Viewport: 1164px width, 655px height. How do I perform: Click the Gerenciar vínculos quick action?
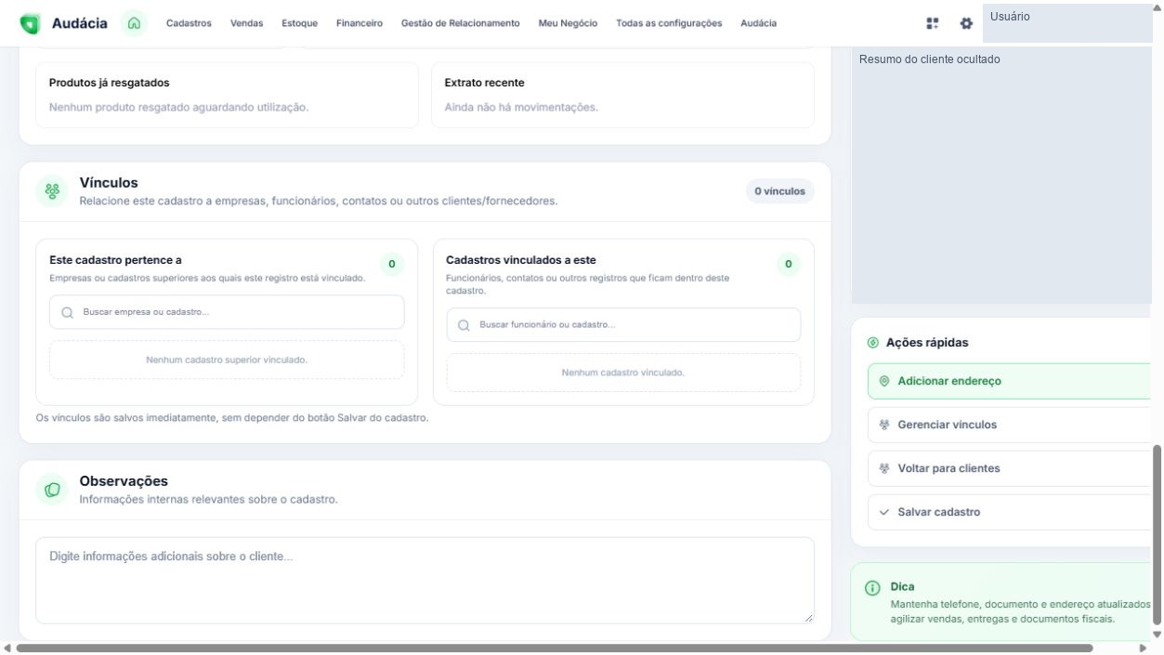click(1010, 425)
